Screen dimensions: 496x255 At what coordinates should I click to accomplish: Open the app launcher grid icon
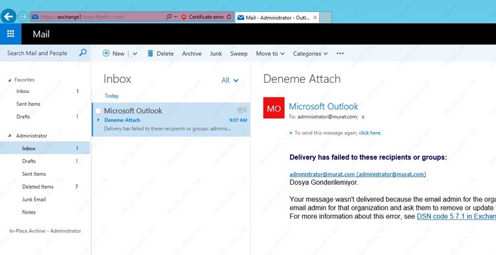pos(11,34)
